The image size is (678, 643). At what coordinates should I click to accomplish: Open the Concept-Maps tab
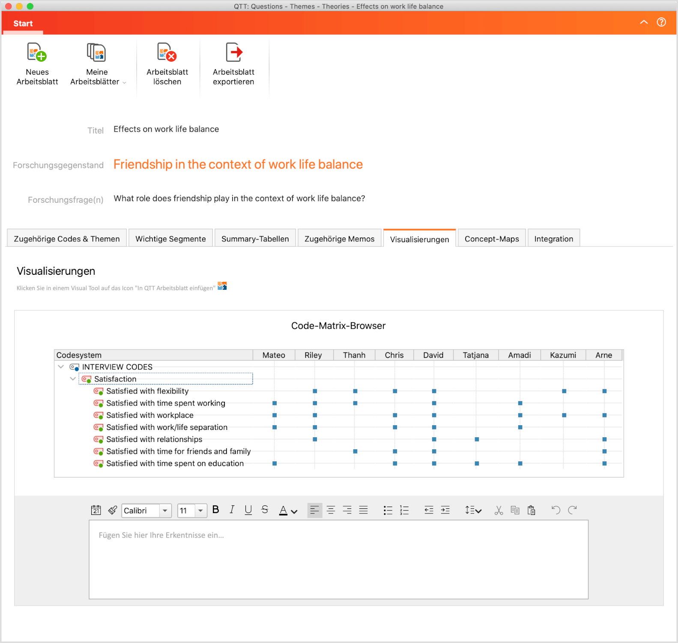pos(492,239)
